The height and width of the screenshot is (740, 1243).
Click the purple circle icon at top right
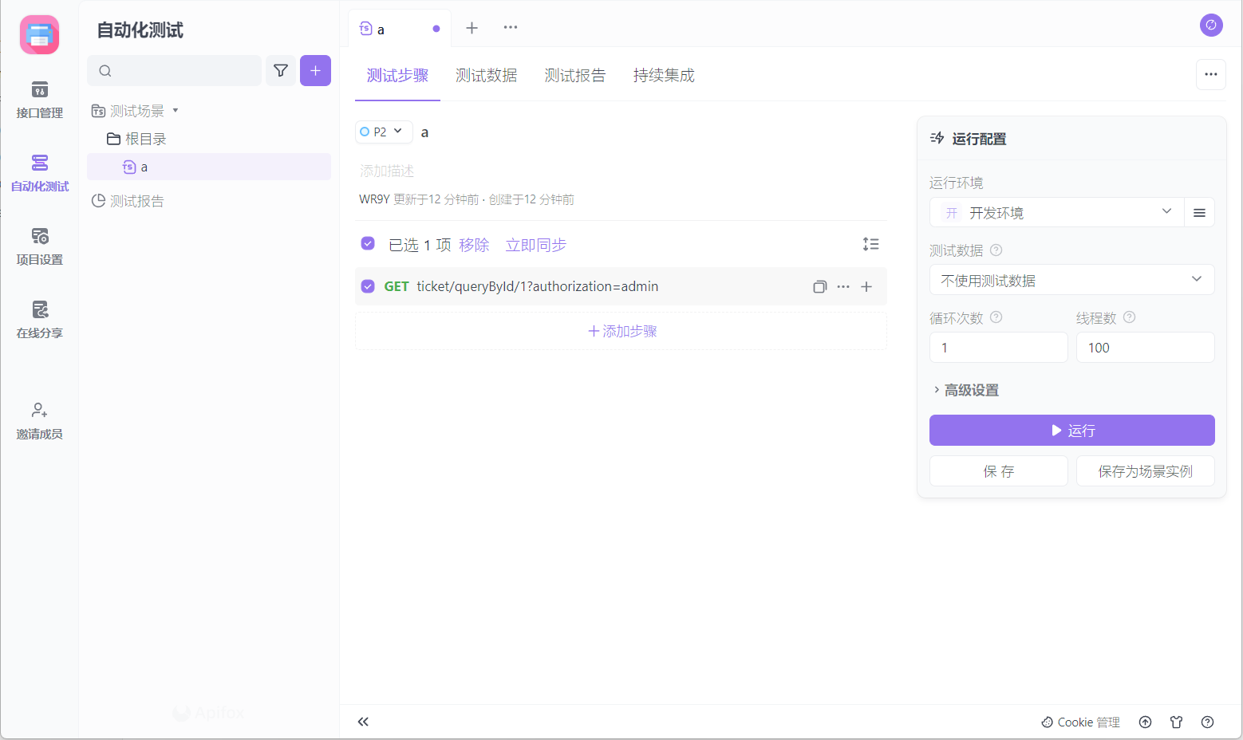click(x=1211, y=25)
